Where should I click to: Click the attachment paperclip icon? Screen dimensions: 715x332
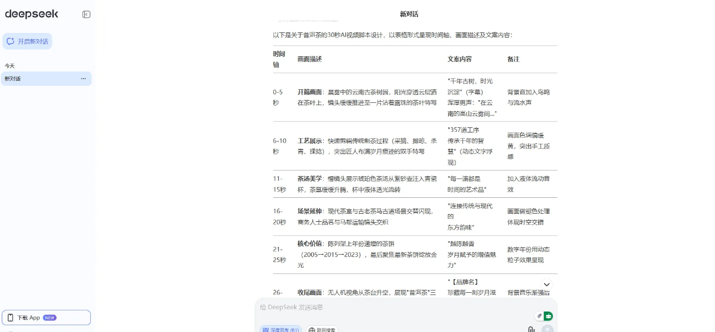click(x=532, y=329)
